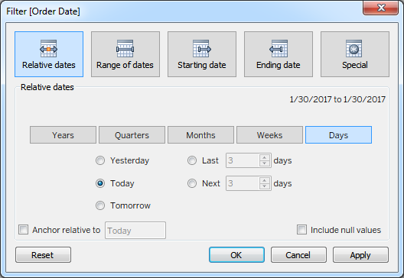This screenshot has width=404, height=278.
Task: Select the Next days radio button
Action: pos(192,183)
